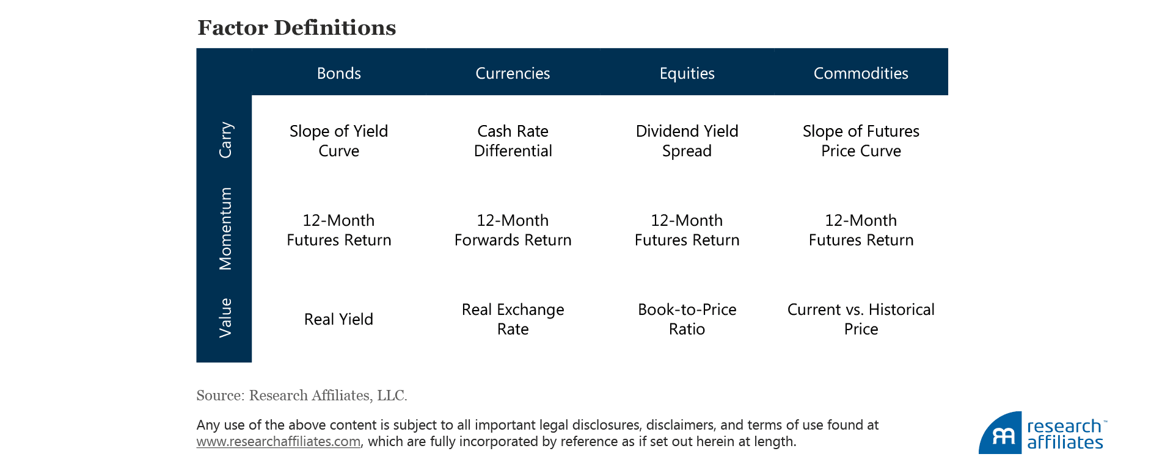This screenshot has width=1173, height=476.
Task: Select the Momentum row label
Action: click(x=225, y=229)
